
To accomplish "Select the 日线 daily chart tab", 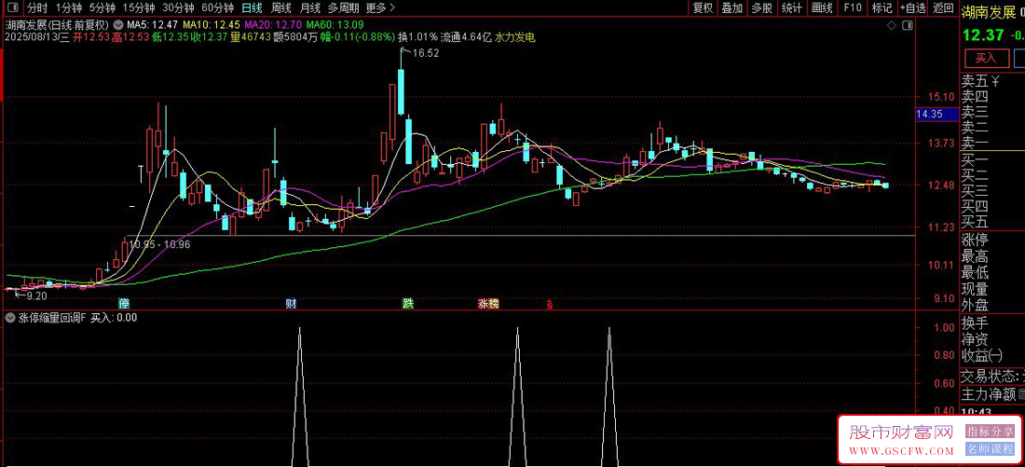I will click(252, 7).
